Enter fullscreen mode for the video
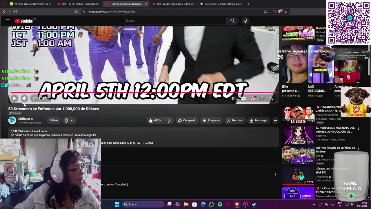This screenshot has width=371, height=209. click(x=271, y=98)
